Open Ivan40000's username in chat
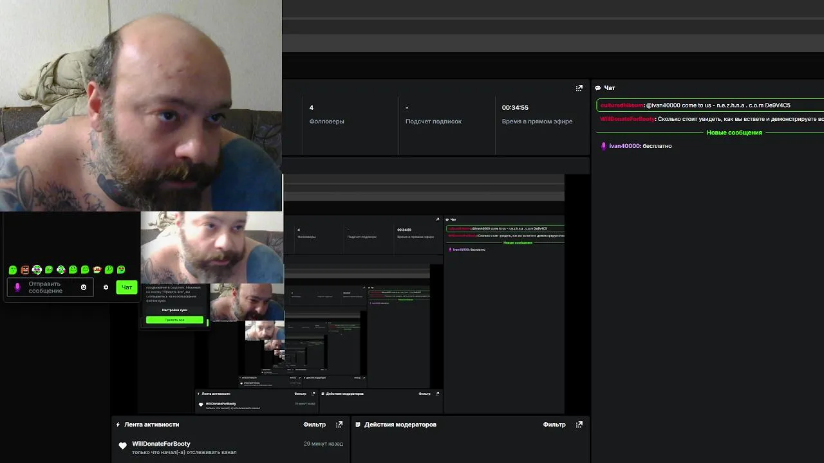Screen dimensions: 824x463 coord(624,146)
